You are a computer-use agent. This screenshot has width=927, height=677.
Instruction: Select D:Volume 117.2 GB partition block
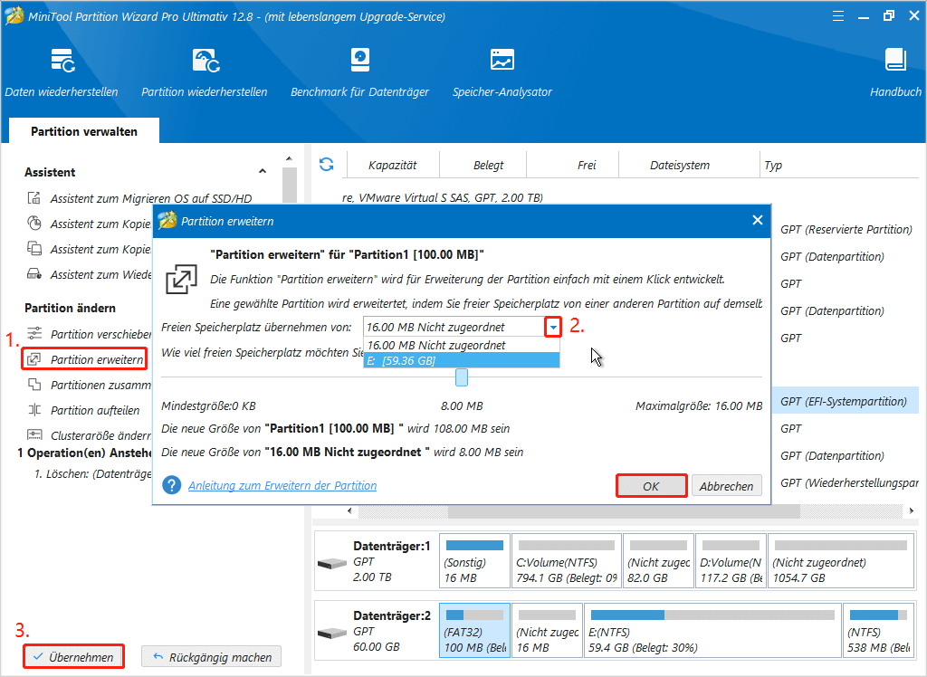coord(731,561)
